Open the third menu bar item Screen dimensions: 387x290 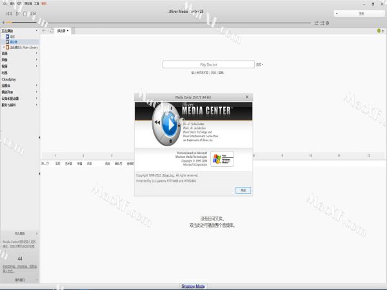coord(19,3)
